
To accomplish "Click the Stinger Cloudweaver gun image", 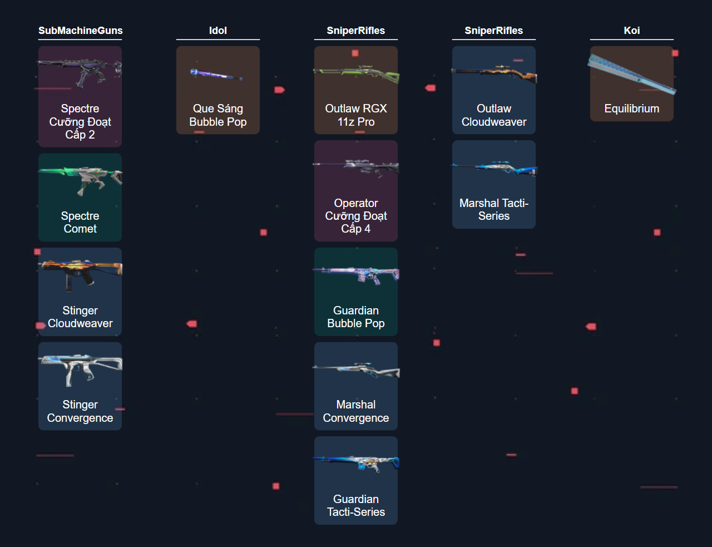I will click(80, 274).
